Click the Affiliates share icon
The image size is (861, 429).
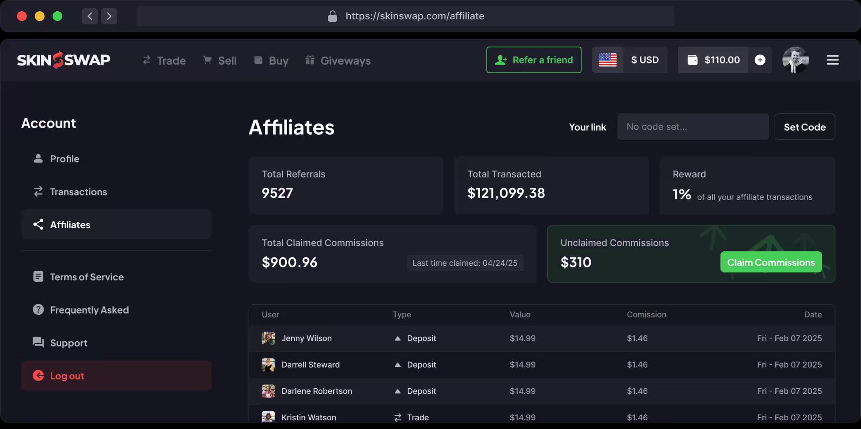tap(39, 224)
